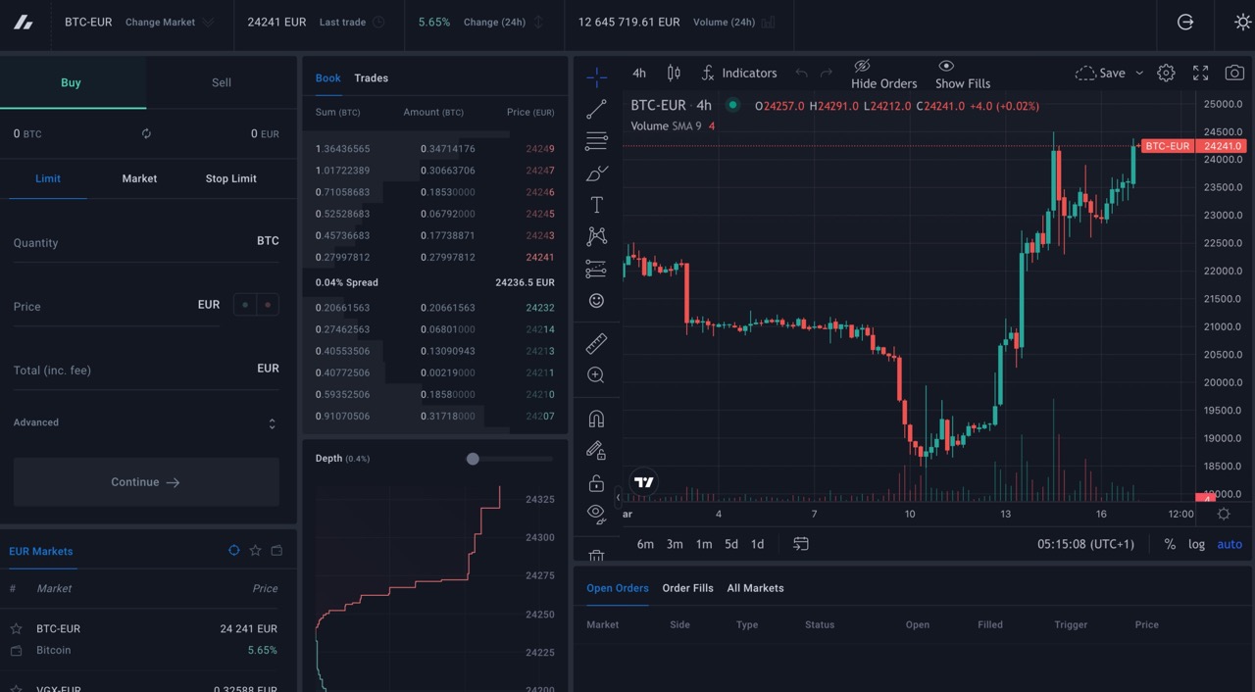
Task: Open the emoji icons tool
Action: pyautogui.click(x=596, y=301)
